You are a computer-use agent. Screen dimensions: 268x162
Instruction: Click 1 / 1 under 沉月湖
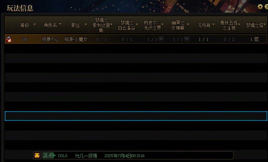coord(204,39)
